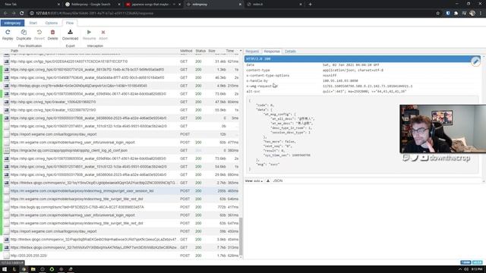Click the volume icon in system tray

pyautogui.click(x=466, y=269)
